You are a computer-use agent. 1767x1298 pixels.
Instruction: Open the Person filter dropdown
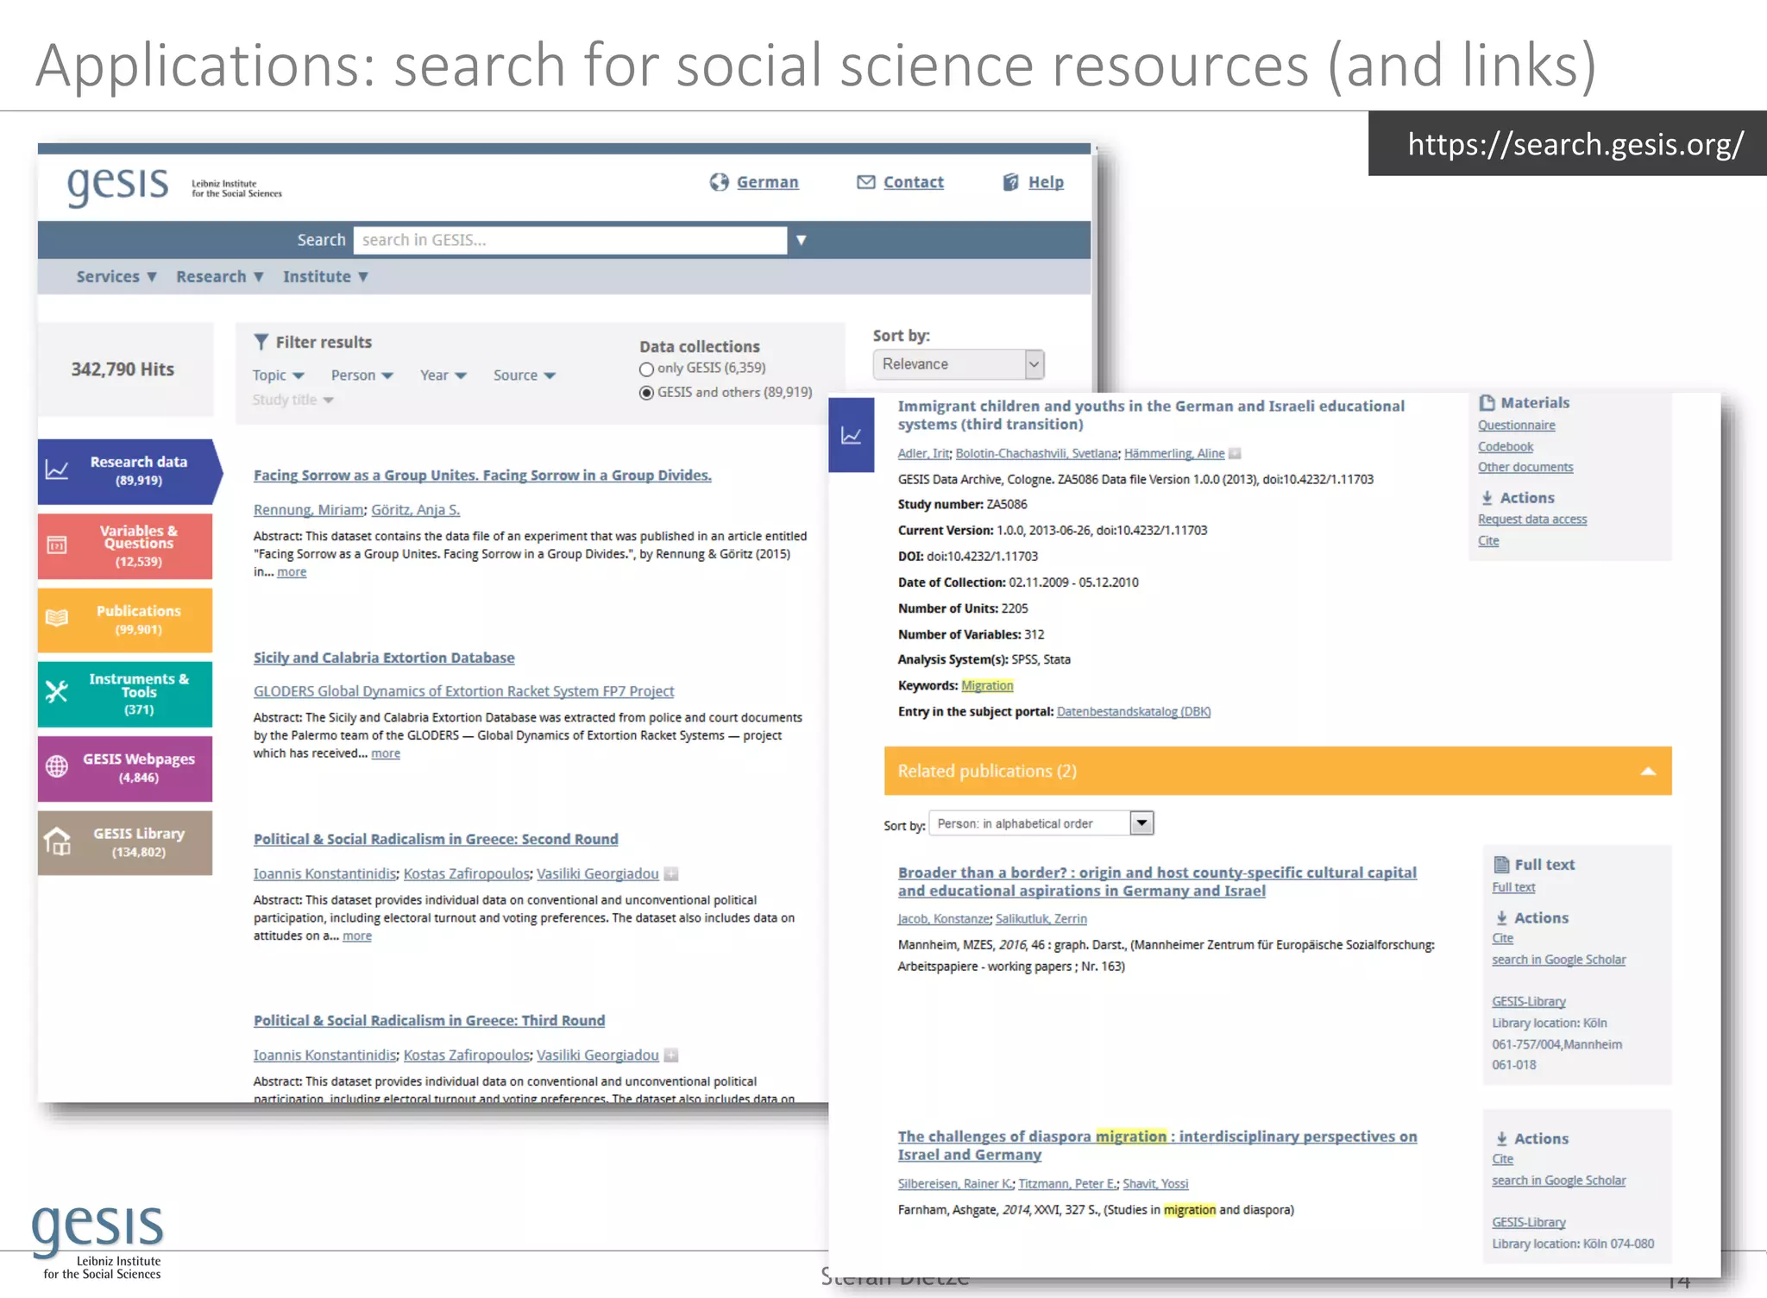pos(362,375)
